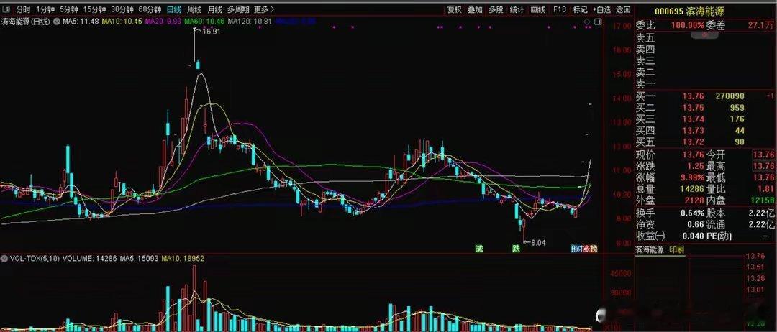The height and width of the screenshot is (332, 777).
Task: Click the 多股 multi-stock button
Action: pos(496,9)
